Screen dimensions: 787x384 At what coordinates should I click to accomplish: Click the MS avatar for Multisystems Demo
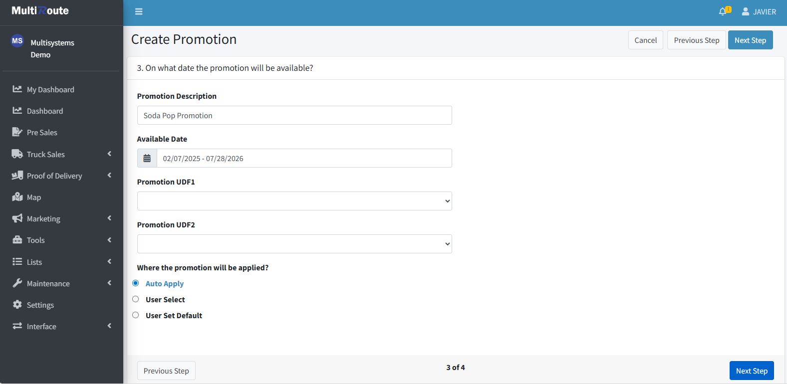pyautogui.click(x=17, y=41)
